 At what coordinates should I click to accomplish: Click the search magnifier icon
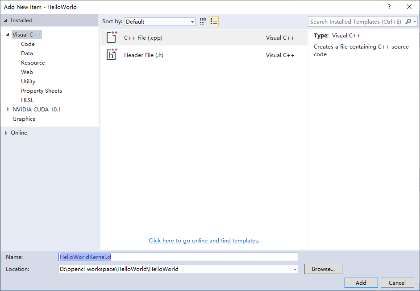tap(408, 21)
